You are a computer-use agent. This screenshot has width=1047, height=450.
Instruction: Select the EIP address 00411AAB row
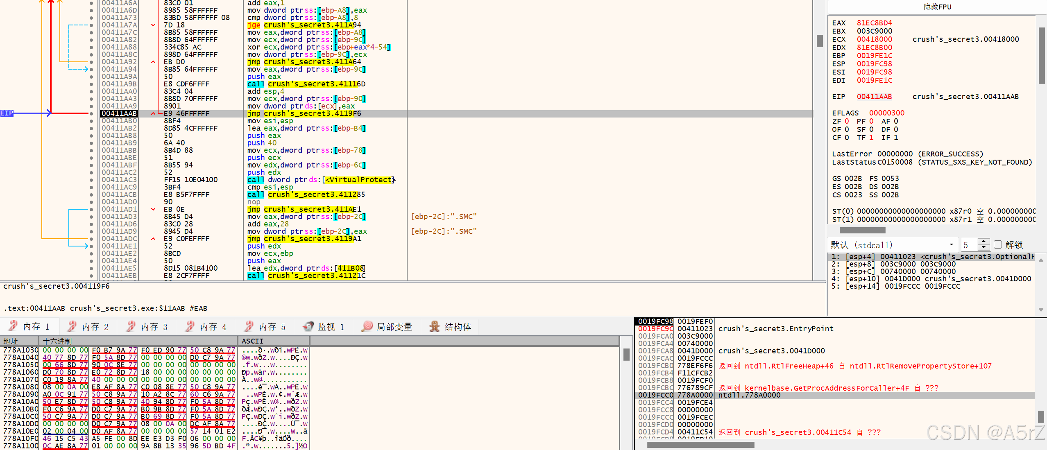[x=119, y=113]
